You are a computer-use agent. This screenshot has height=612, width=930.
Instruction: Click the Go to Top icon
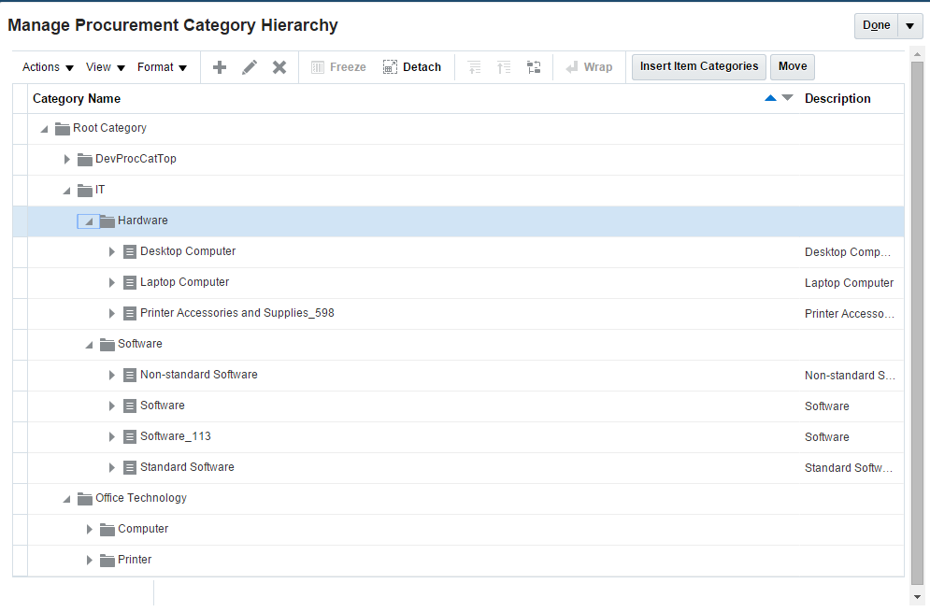[x=474, y=66]
